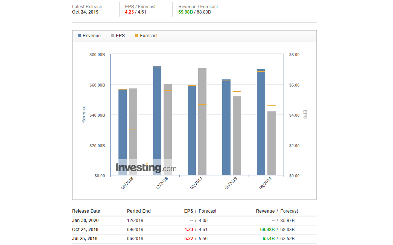Screen dimensions: 393x245
Task: Toggle the EPS legend series
Action: tap(120, 36)
